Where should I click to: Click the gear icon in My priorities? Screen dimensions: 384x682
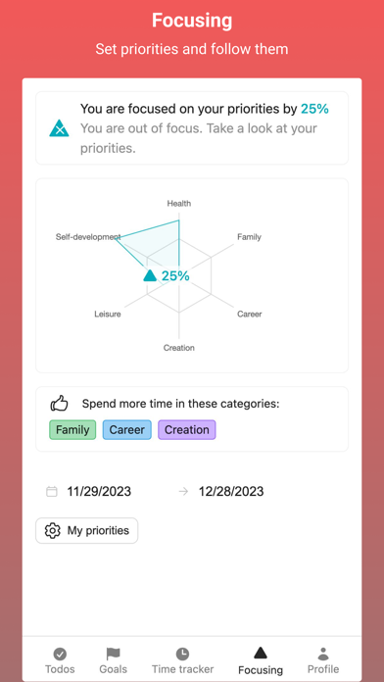tap(53, 531)
